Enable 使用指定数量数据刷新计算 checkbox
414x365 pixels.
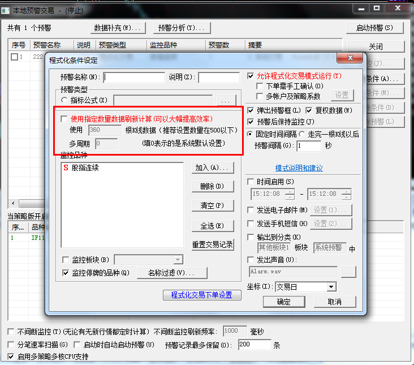[x=64, y=119]
